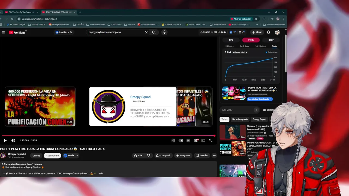
Task: Seek on the red video progress bar
Action: (x=109, y=136)
